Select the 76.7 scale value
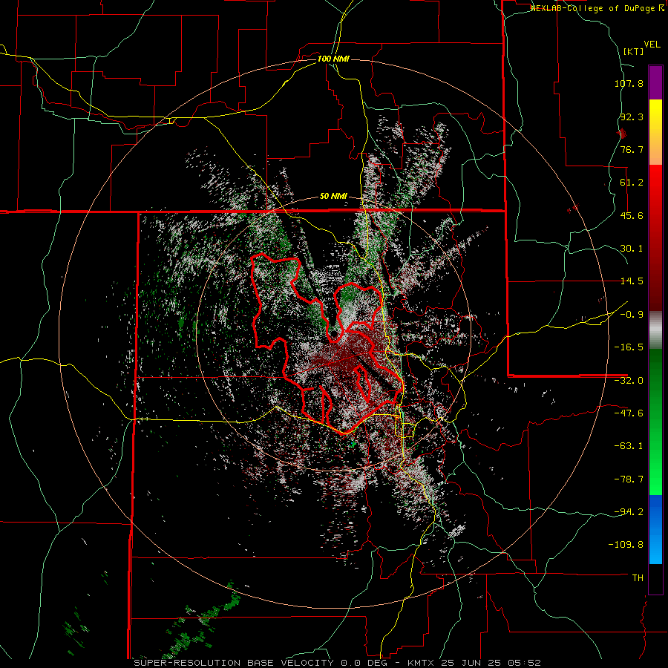Viewport: 668px width, 668px height. click(x=632, y=149)
